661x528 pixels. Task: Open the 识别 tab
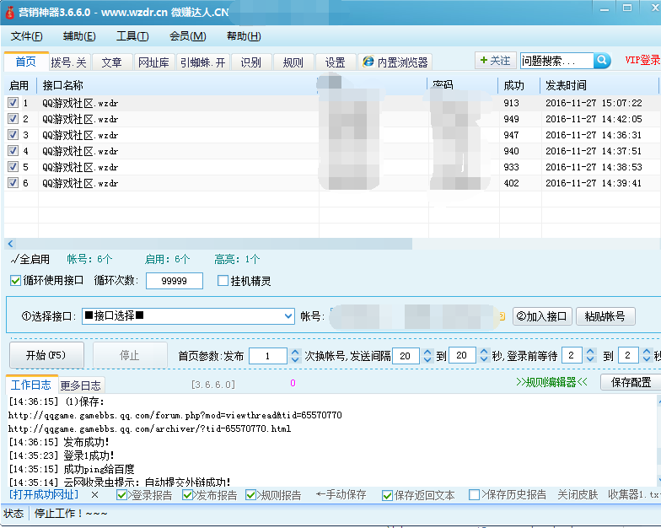pyautogui.click(x=251, y=62)
